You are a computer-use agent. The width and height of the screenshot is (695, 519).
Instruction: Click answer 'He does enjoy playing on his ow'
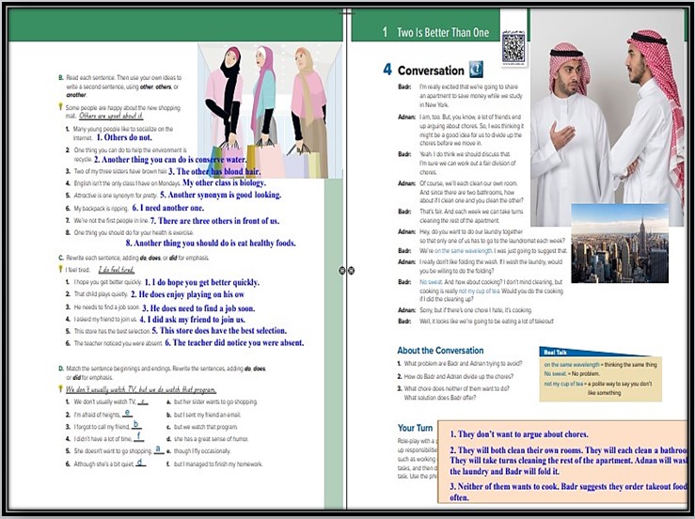187,294
